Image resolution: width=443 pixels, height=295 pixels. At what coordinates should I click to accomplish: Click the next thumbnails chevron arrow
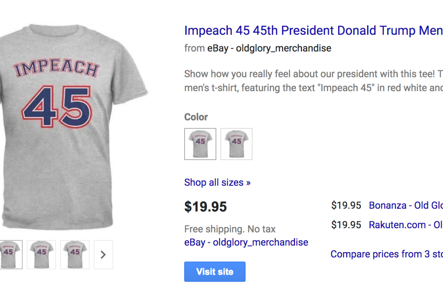point(103,254)
